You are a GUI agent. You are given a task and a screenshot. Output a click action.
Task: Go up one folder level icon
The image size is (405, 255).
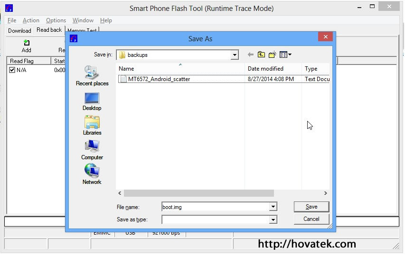pos(261,55)
